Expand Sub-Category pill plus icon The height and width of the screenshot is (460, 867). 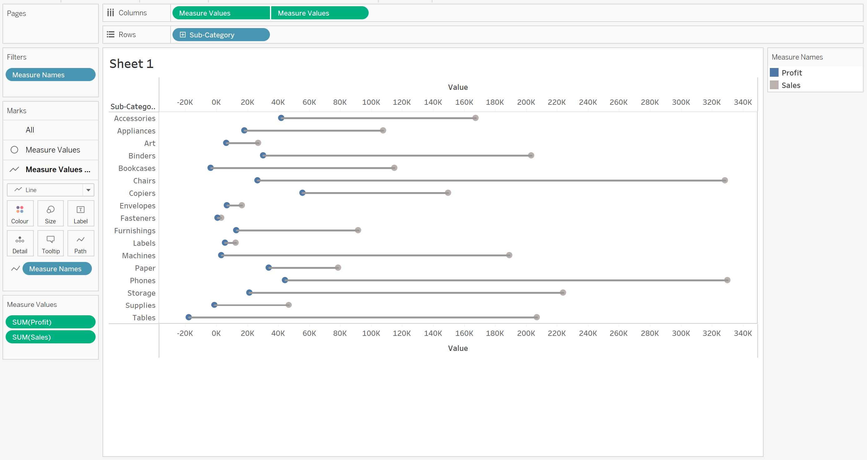tap(183, 35)
